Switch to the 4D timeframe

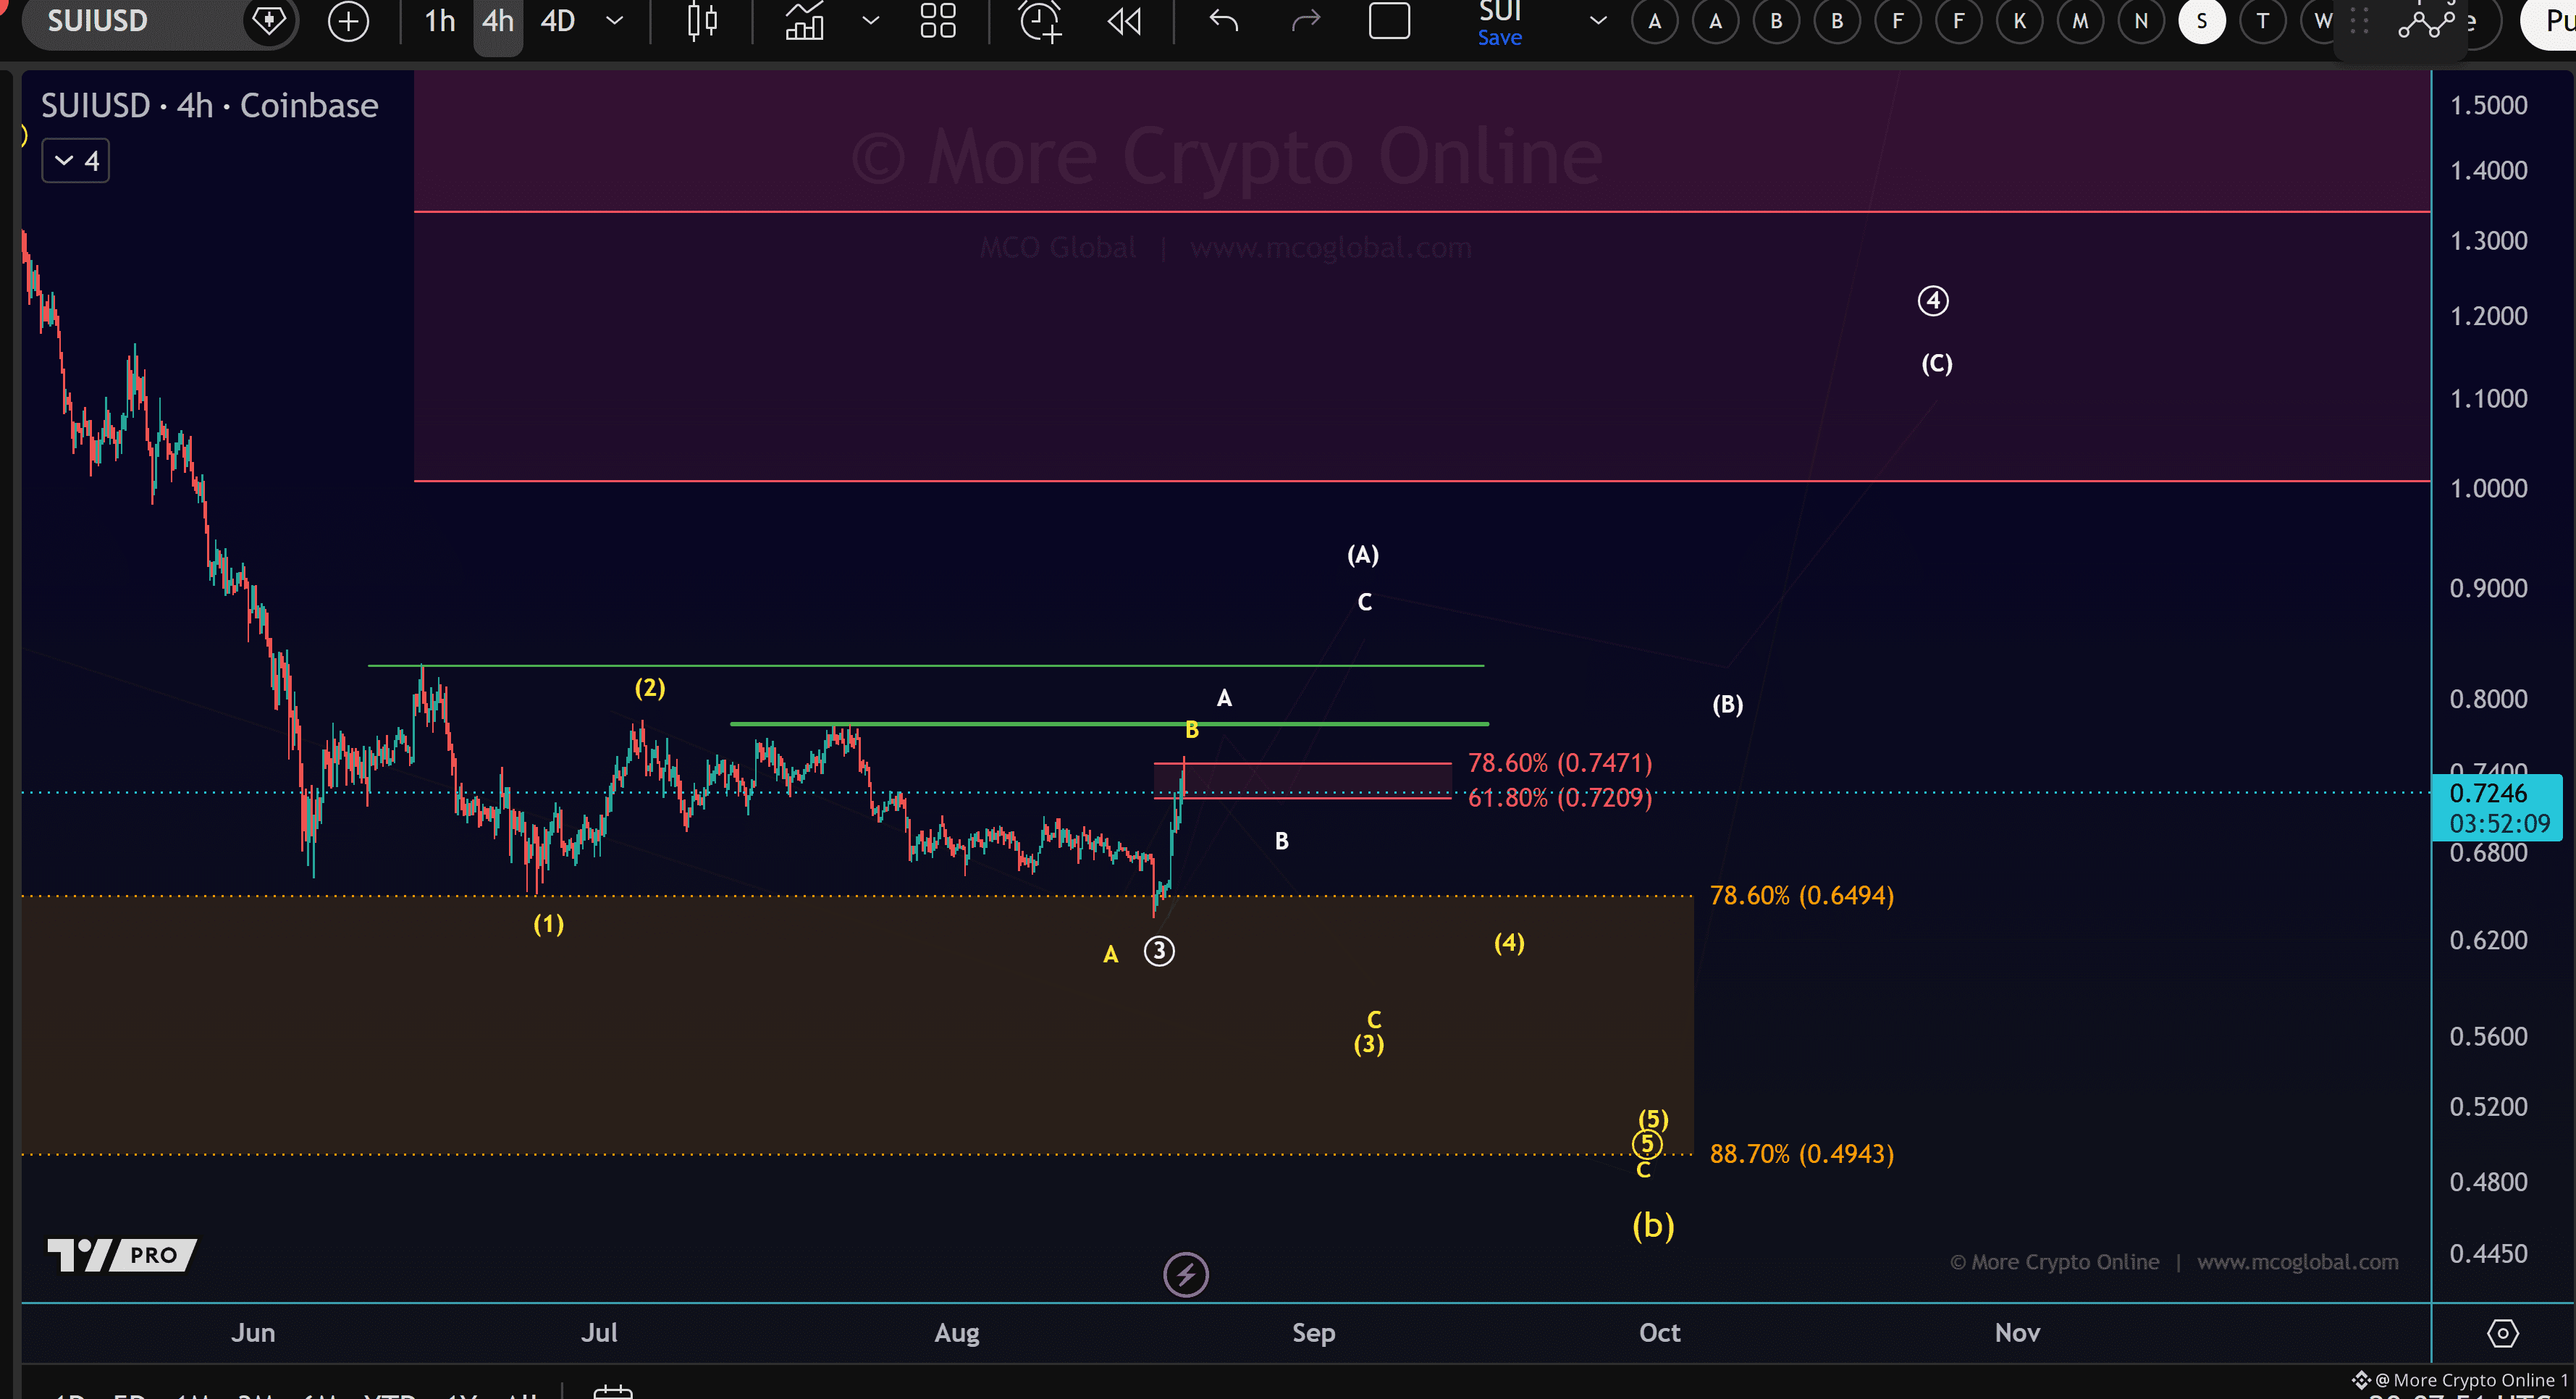coord(558,21)
